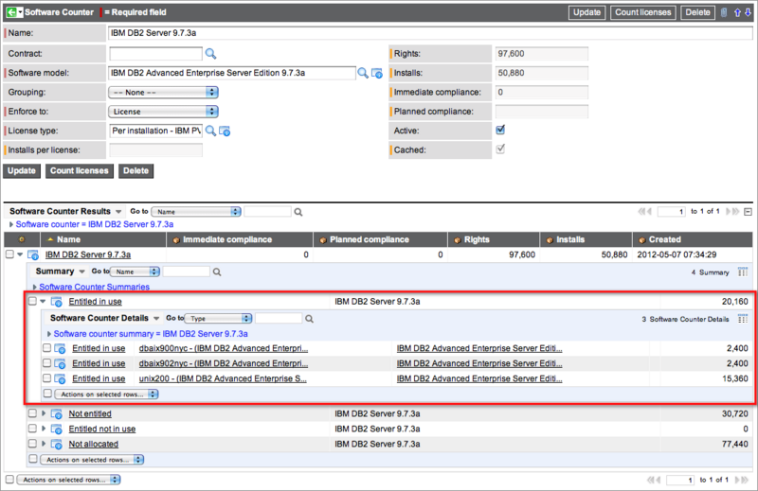The width and height of the screenshot is (758, 491).
Task: Open Software model lookup magnifier
Action: [x=363, y=73]
